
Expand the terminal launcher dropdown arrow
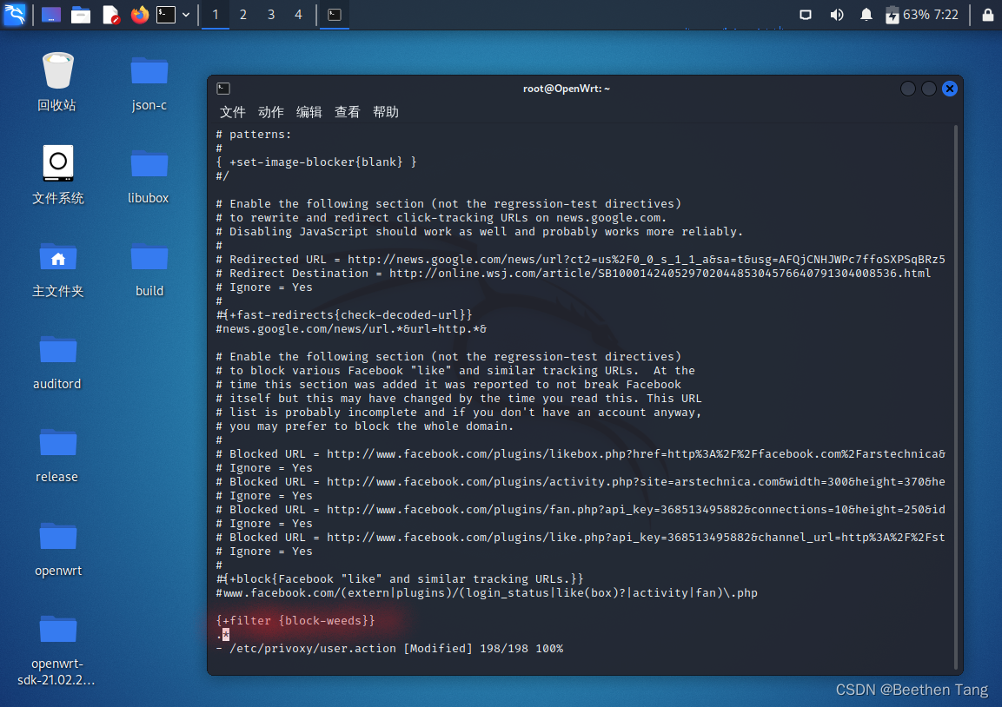[186, 15]
